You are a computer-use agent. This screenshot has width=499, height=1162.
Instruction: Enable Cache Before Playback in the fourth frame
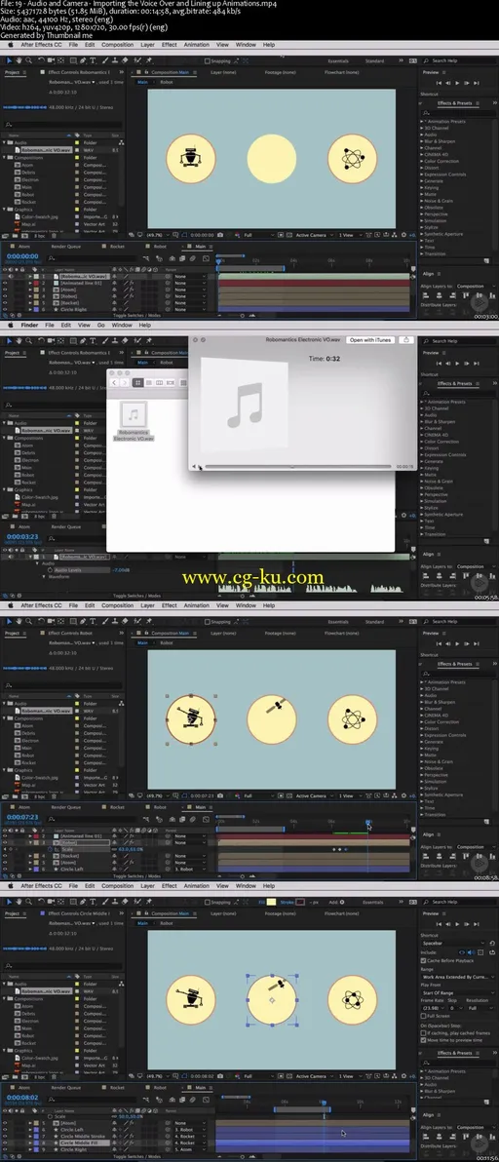tap(424, 960)
